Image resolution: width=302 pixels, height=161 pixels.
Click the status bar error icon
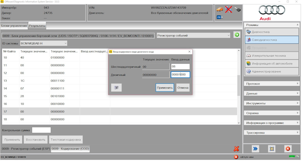(236, 157)
